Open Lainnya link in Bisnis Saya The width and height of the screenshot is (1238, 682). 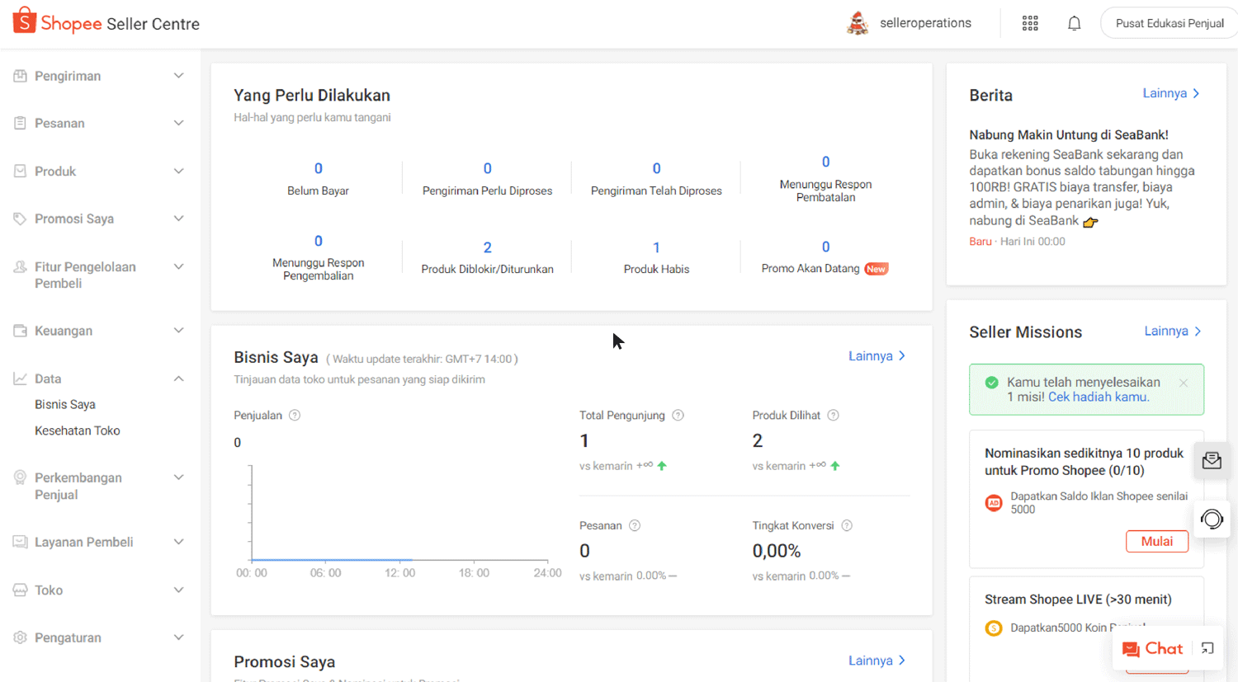tap(877, 356)
